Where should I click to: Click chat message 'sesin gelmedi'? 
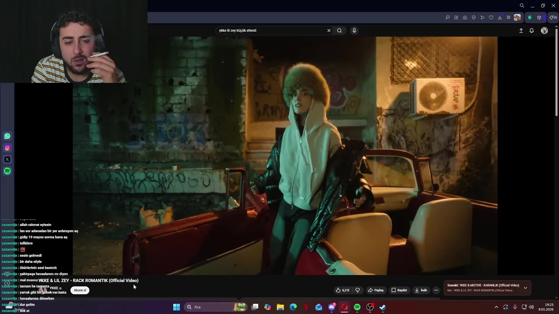tap(31, 256)
